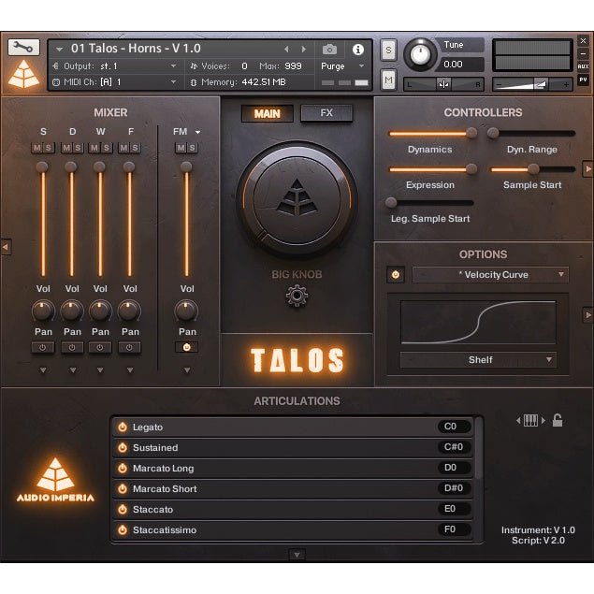Image resolution: width=594 pixels, height=594 pixels.
Task: Open the wrench instrument edit icon
Action: [x=23, y=48]
